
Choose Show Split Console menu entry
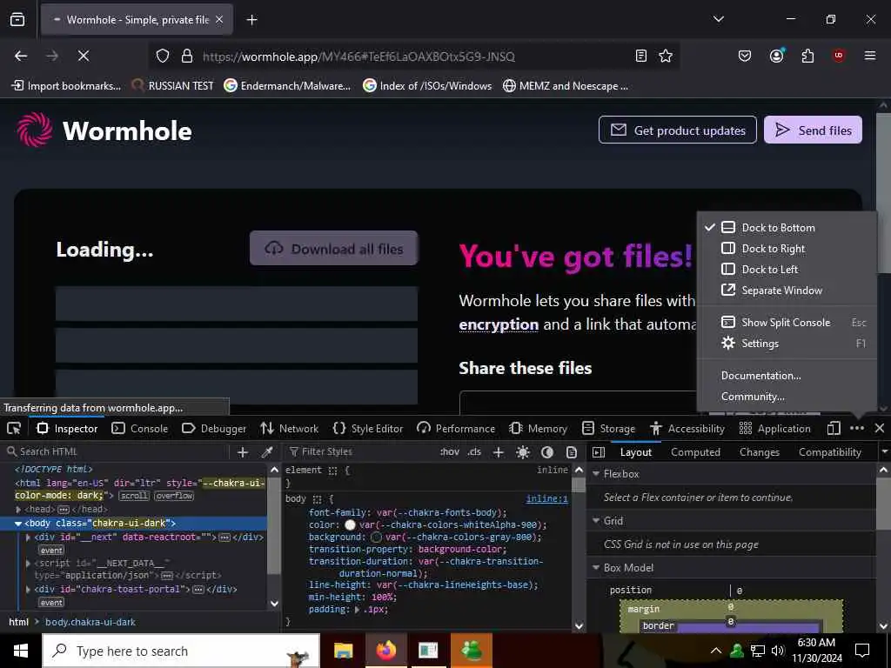coord(787,323)
